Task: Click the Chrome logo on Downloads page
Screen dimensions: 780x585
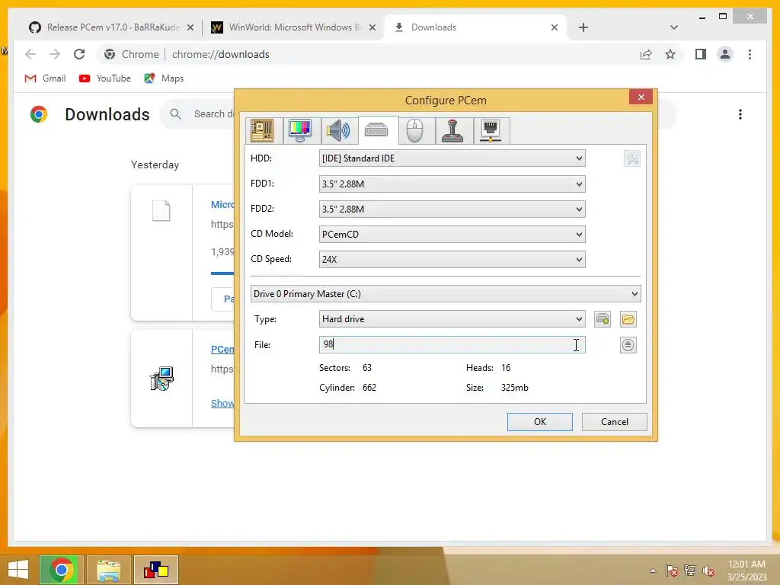Action: (x=39, y=114)
